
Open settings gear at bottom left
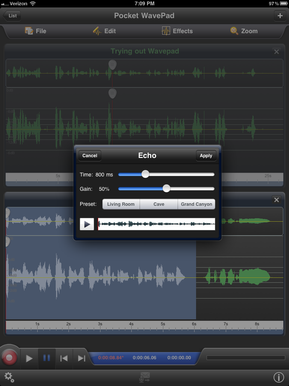(9, 377)
